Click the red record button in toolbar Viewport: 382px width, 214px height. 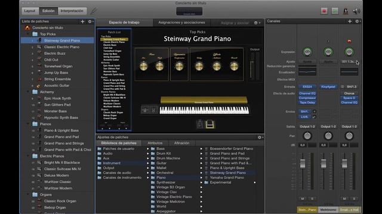click(x=324, y=11)
